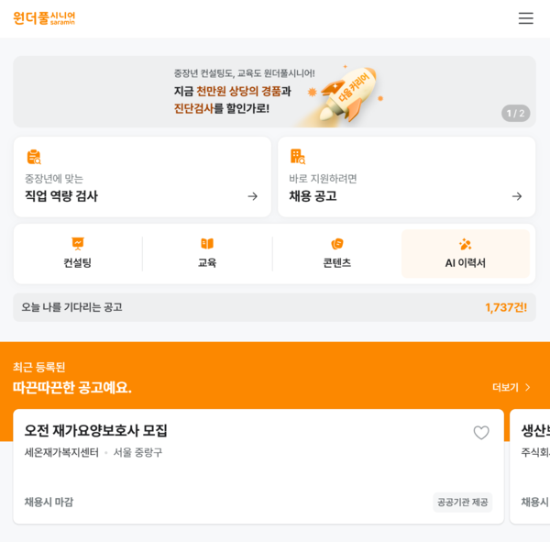
Task: Click the arrow on 채용 공고 card
Action: pos(517,196)
